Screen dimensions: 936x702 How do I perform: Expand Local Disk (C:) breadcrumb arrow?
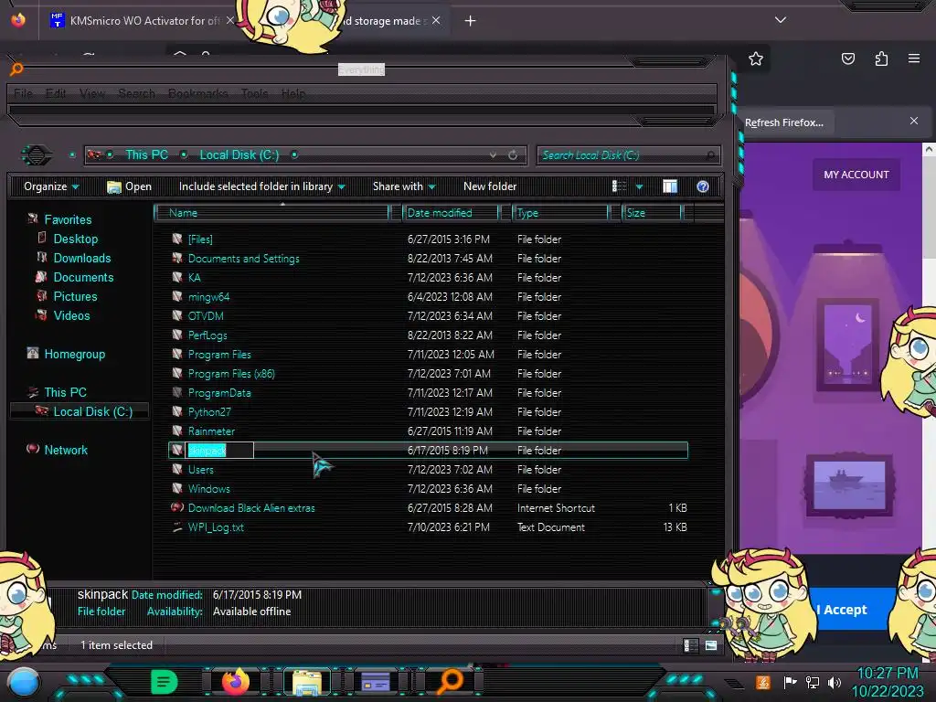tap(294, 154)
